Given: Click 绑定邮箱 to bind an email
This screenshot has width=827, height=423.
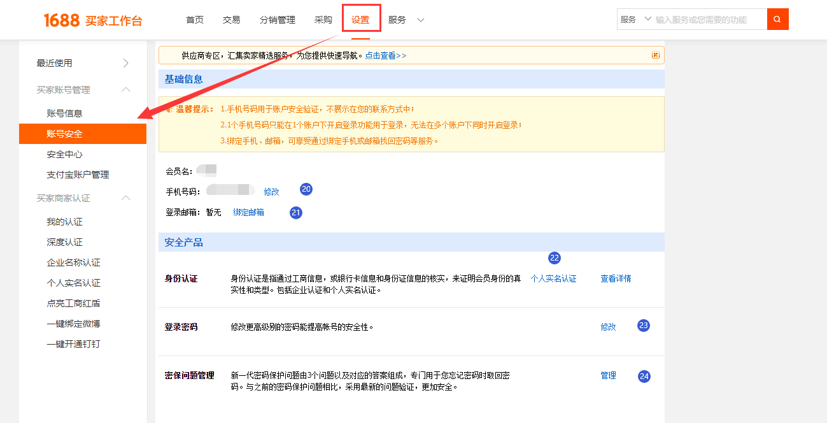Looking at the screenshot, I should [248, 212].
